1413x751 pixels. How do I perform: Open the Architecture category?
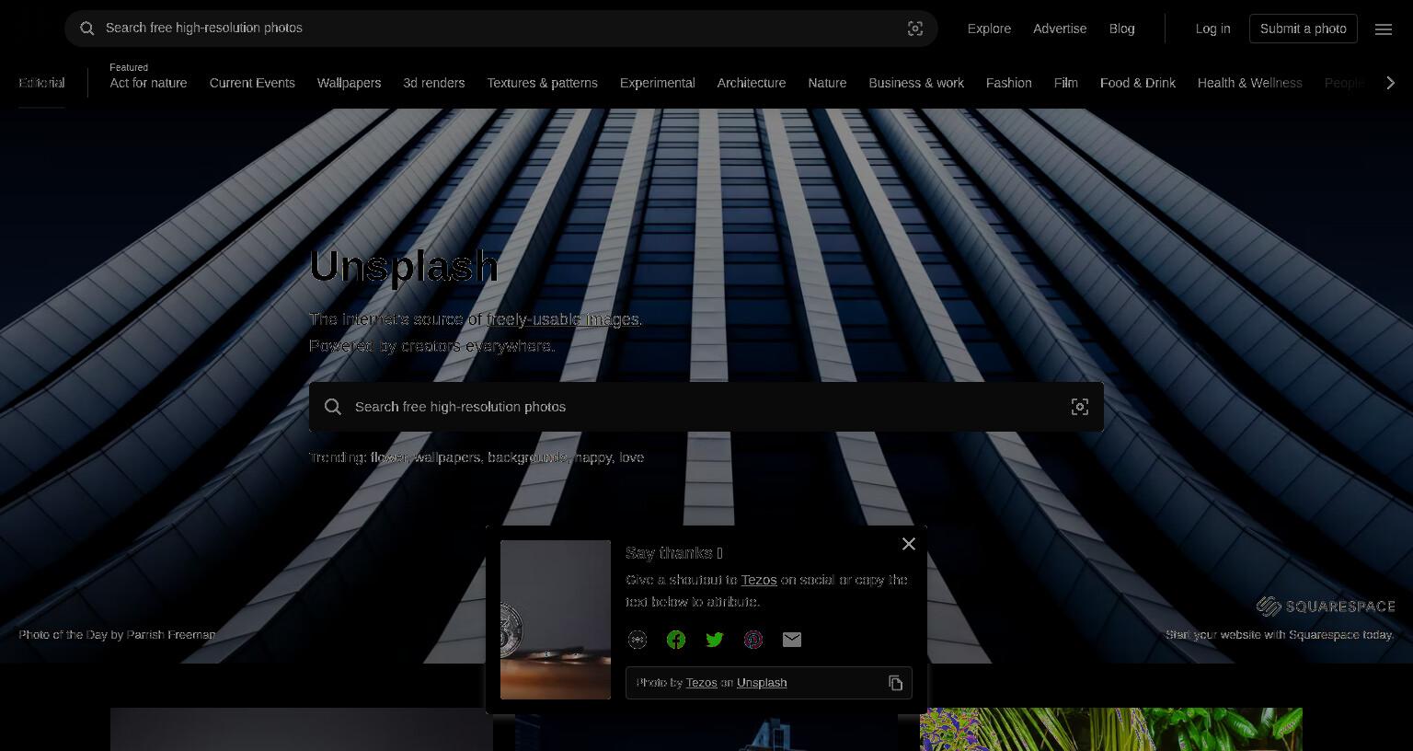tap(752, 83)
